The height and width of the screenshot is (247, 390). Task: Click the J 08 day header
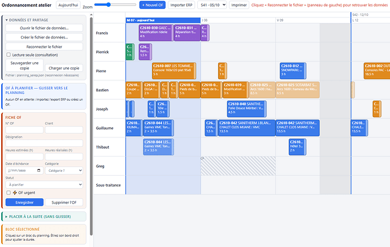pos(238,20)
